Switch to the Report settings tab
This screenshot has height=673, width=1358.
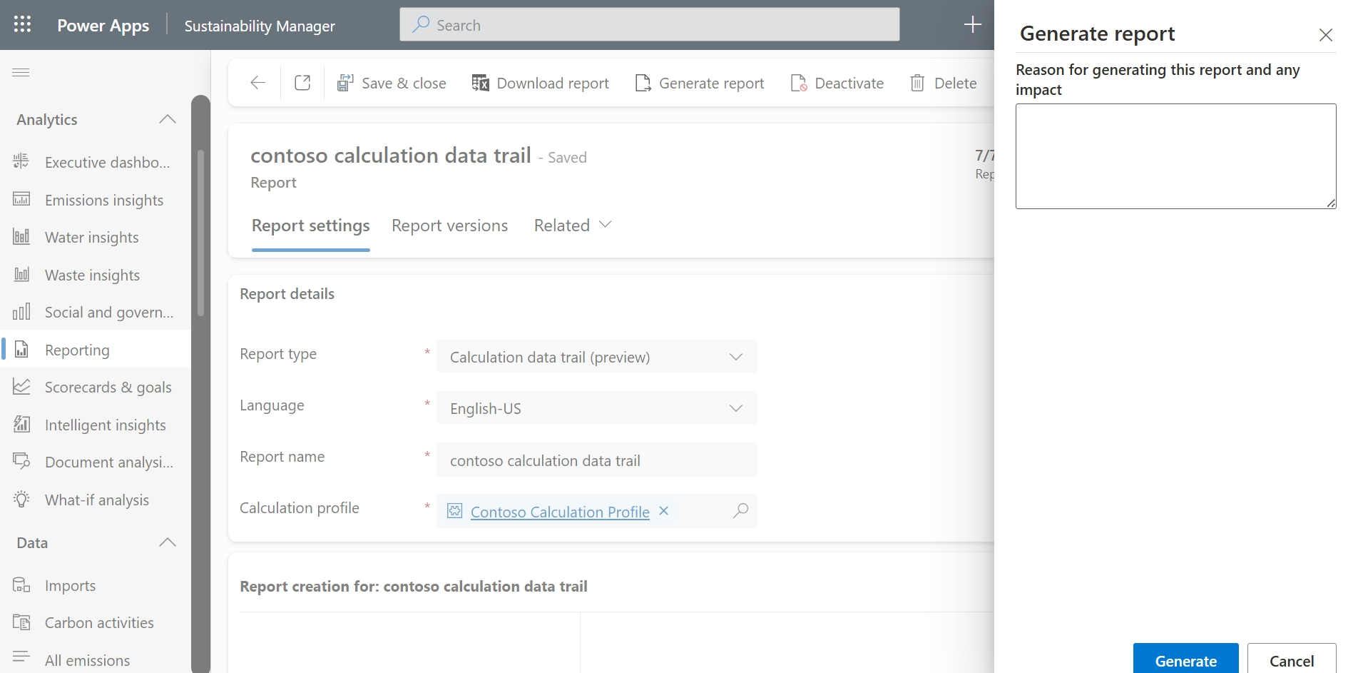tap(311, 226)
